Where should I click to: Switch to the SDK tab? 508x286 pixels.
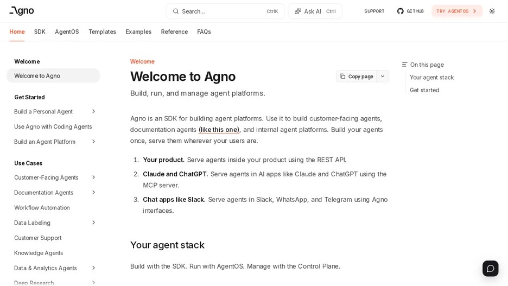pos(40,31)
